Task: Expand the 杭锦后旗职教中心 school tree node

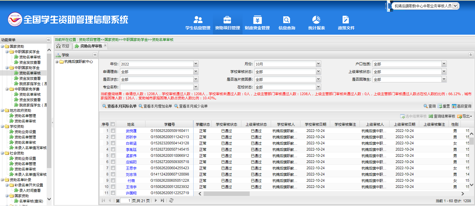Action: pyautogui.click(x=57, y=62)
